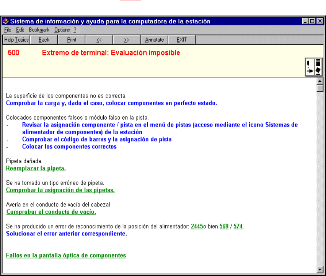Click the error symbol icon beside header
The image size is (326, 276).
[314, 67]
